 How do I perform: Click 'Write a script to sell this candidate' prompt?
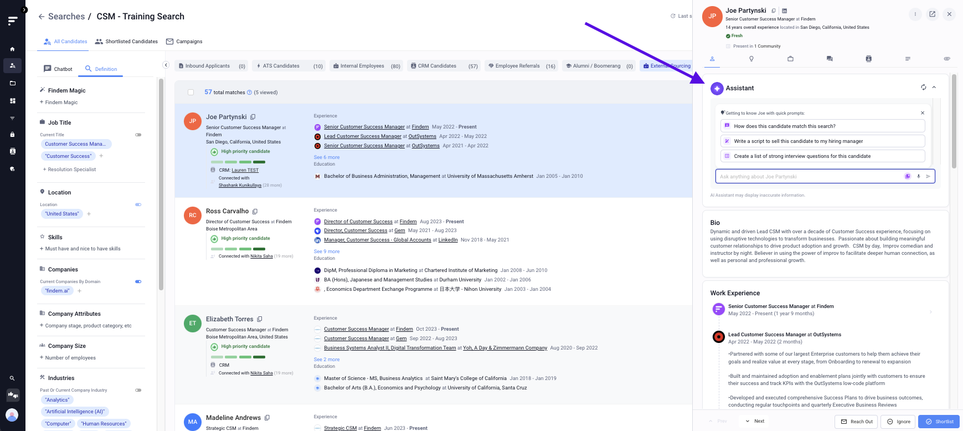coord(822,141)
